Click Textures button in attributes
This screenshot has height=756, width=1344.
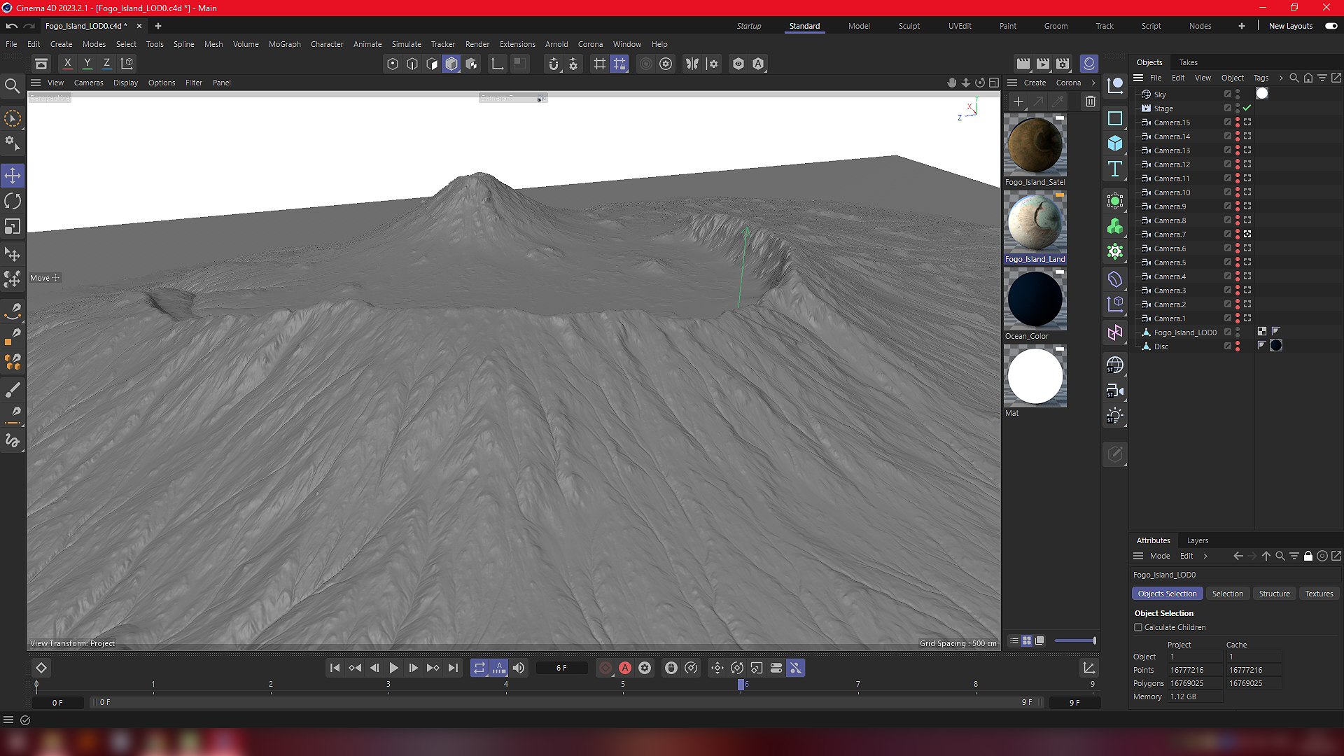(1319, 594)
